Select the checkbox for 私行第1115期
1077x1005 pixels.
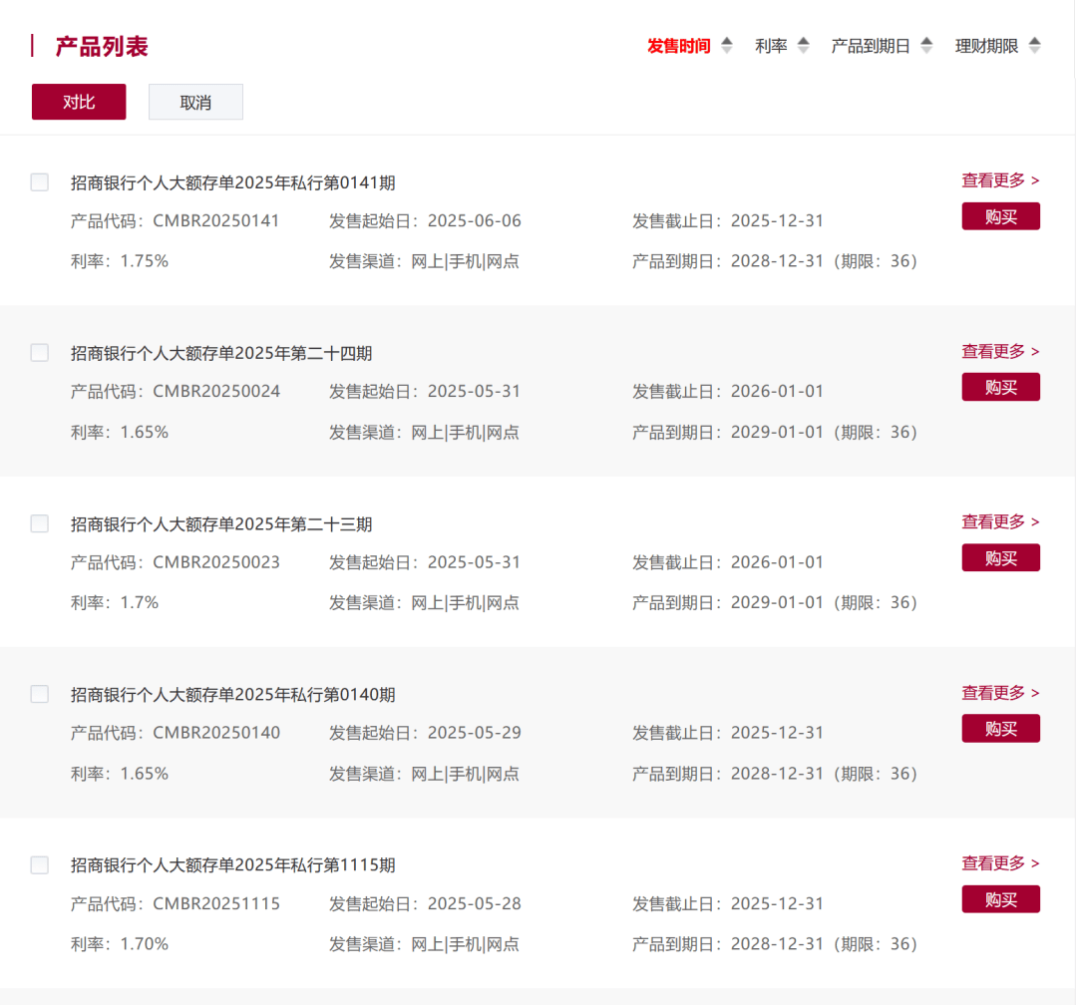click(40, 864)
